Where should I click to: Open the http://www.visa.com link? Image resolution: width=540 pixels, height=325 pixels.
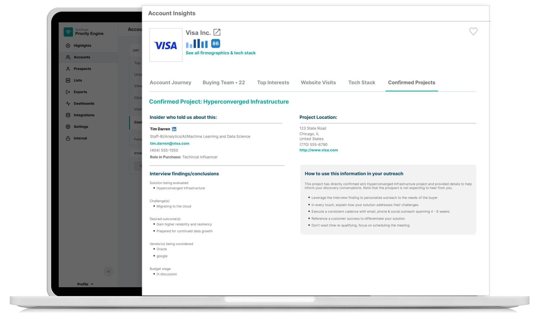(318, 150)
